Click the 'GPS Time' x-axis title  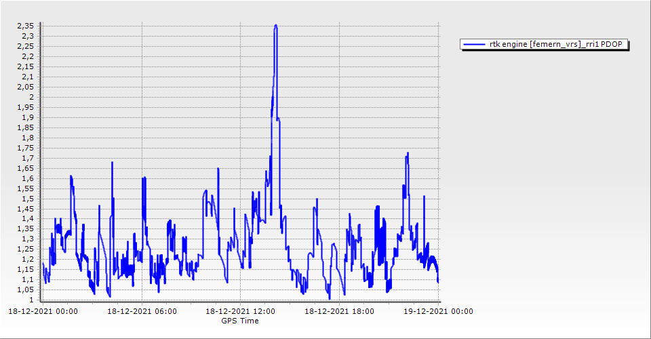pyautogui.click(x=240, y=321)
